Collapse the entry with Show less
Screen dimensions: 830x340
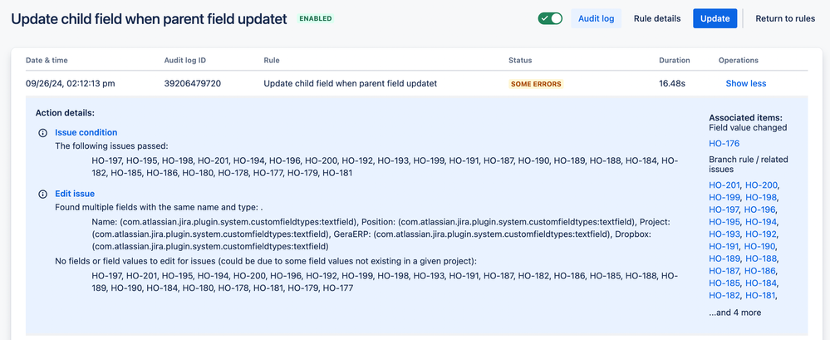click(745, 84)
